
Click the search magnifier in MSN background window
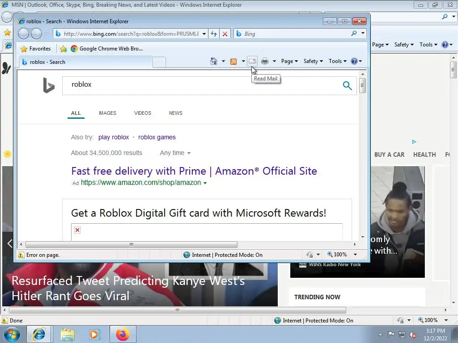click(445, 17)
